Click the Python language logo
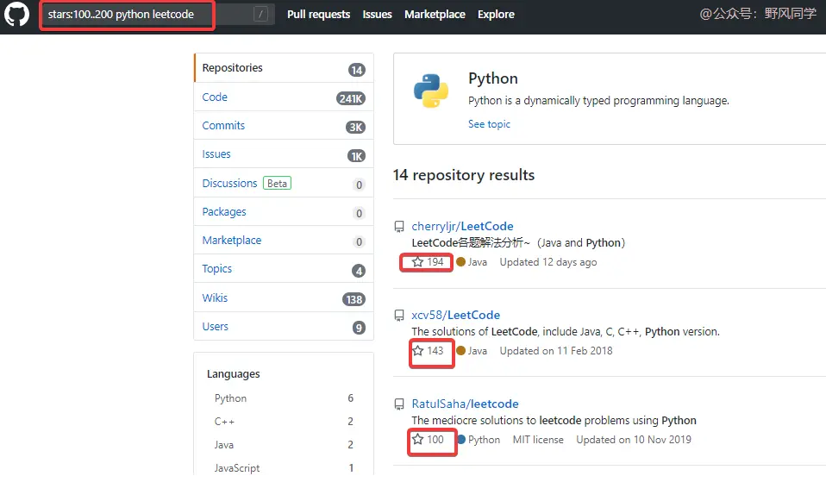This screenshot has height=501, width=826. (x=430, y=90)
